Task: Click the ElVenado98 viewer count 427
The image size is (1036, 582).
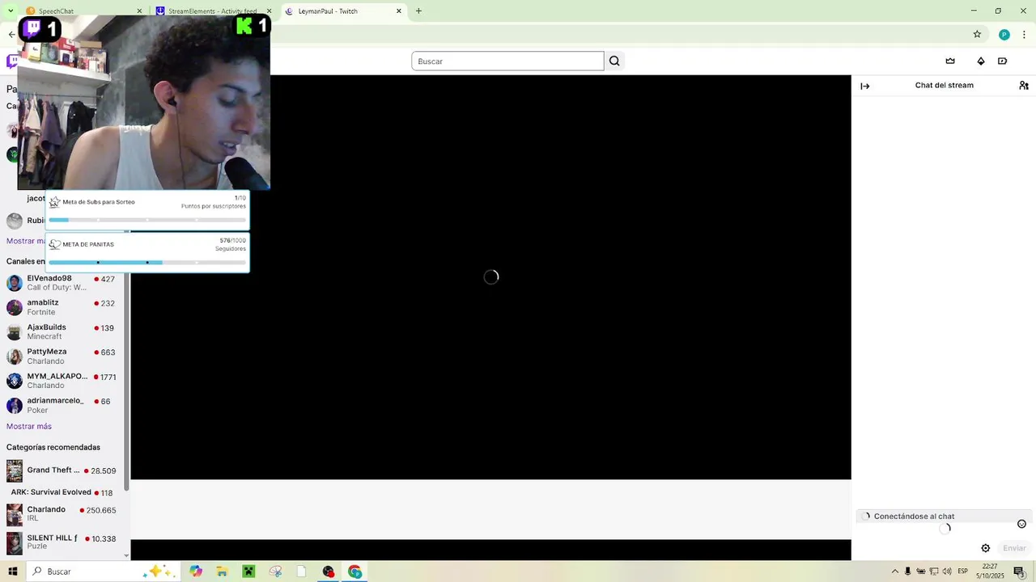Action: click(x=108, y=280)
